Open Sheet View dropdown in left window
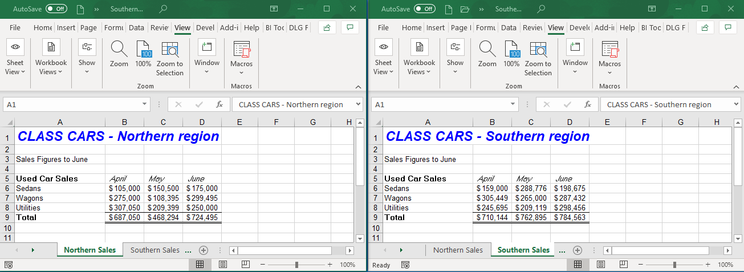 point(15,58)
